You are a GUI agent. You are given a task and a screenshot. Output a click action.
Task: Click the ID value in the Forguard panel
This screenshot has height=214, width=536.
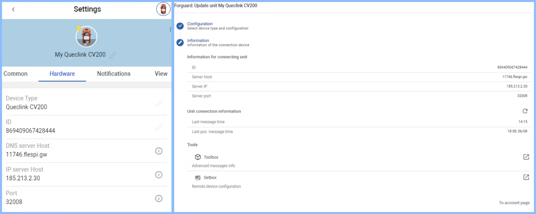(x=512, y=68)
